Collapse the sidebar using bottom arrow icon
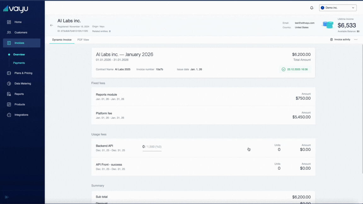The width and height of the screenshot is (363, 204). click(7, 197)
